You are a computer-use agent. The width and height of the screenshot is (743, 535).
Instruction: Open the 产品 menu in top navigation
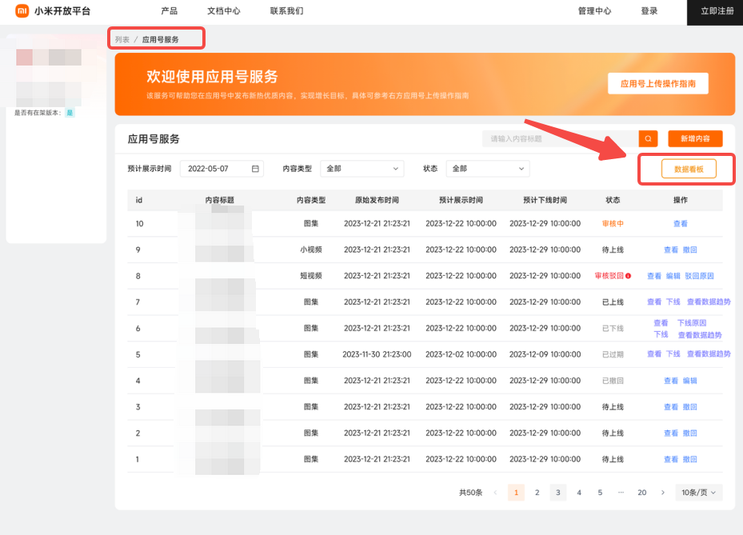pos(170,11)
